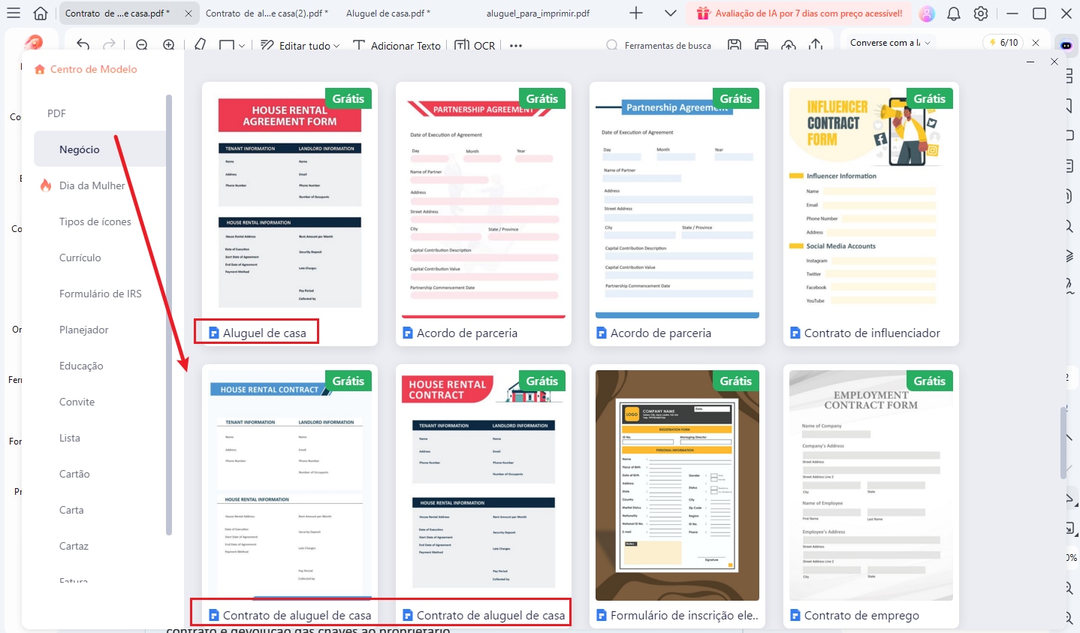The height and width of the screenshot is (633, 1080).
Task: Click the Adicionar Texto button
Action: coord(397,45)
